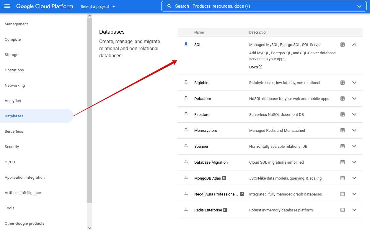Click the sidebar scroll down arrow
Viewport: 370px width, 230px height.
89,228
